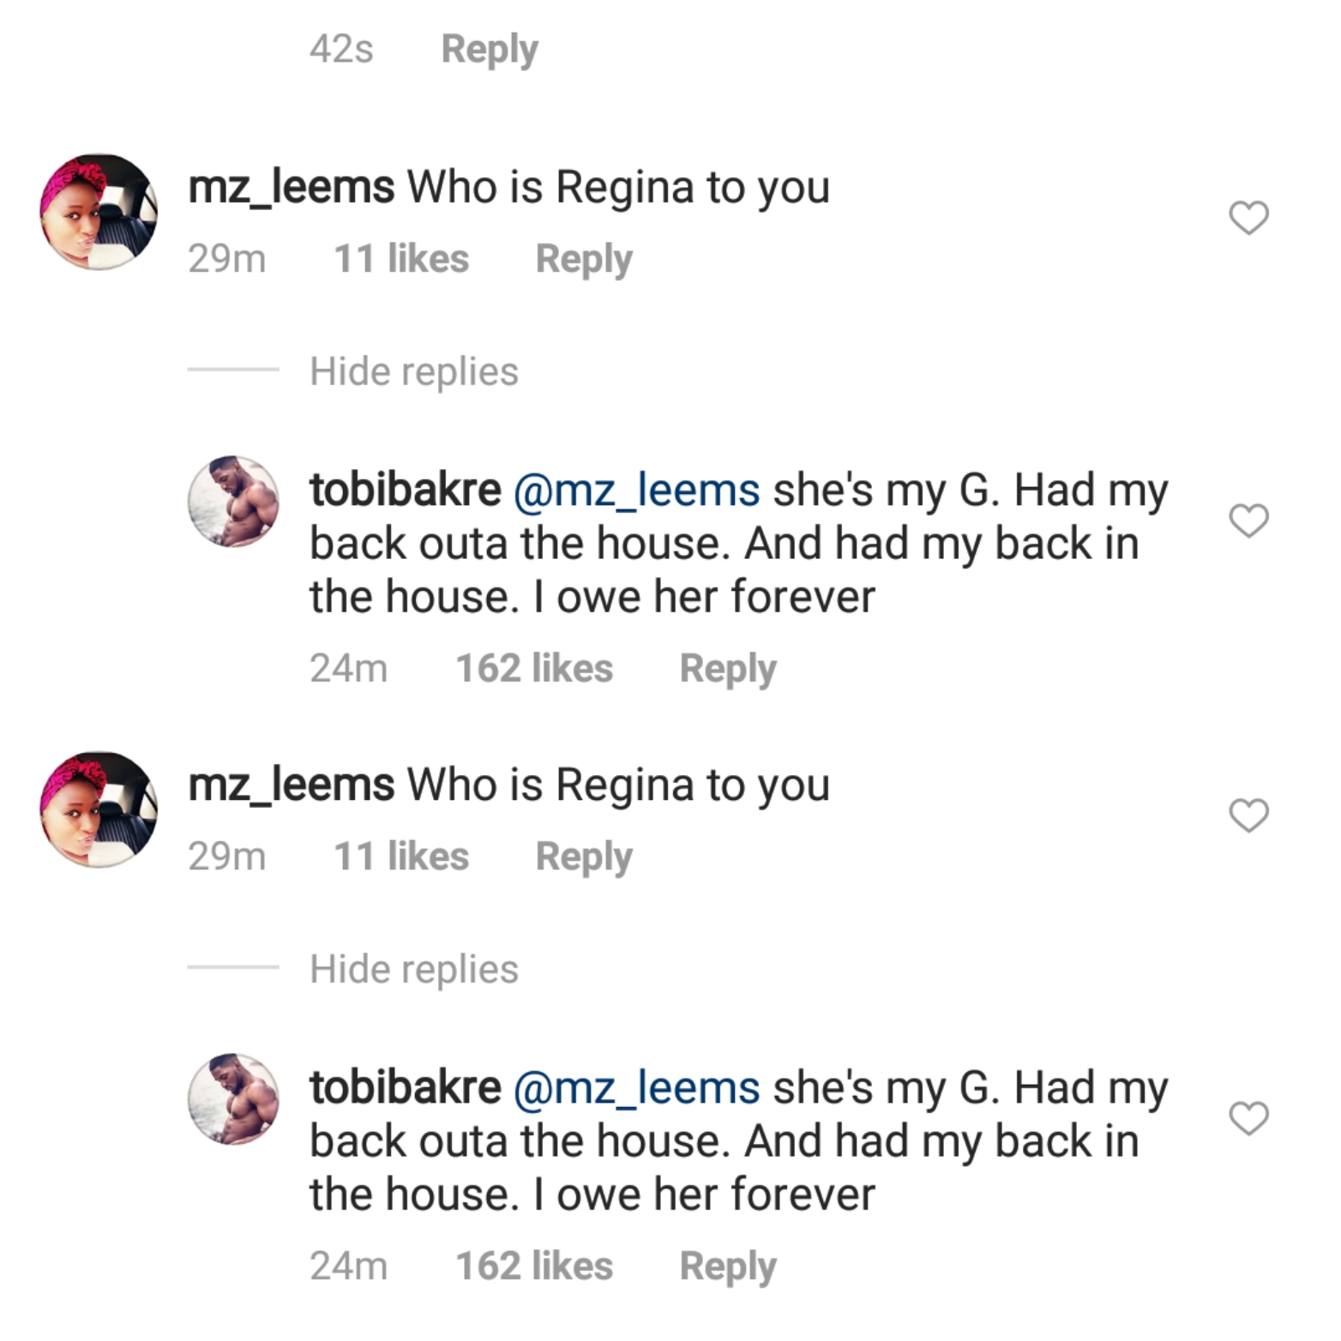
Task: Open the @mz_leems mention in the first tobibakre reply
Action: point(636,490)
